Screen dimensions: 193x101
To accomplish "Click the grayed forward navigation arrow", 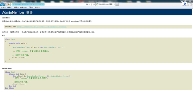I will 6,5.
